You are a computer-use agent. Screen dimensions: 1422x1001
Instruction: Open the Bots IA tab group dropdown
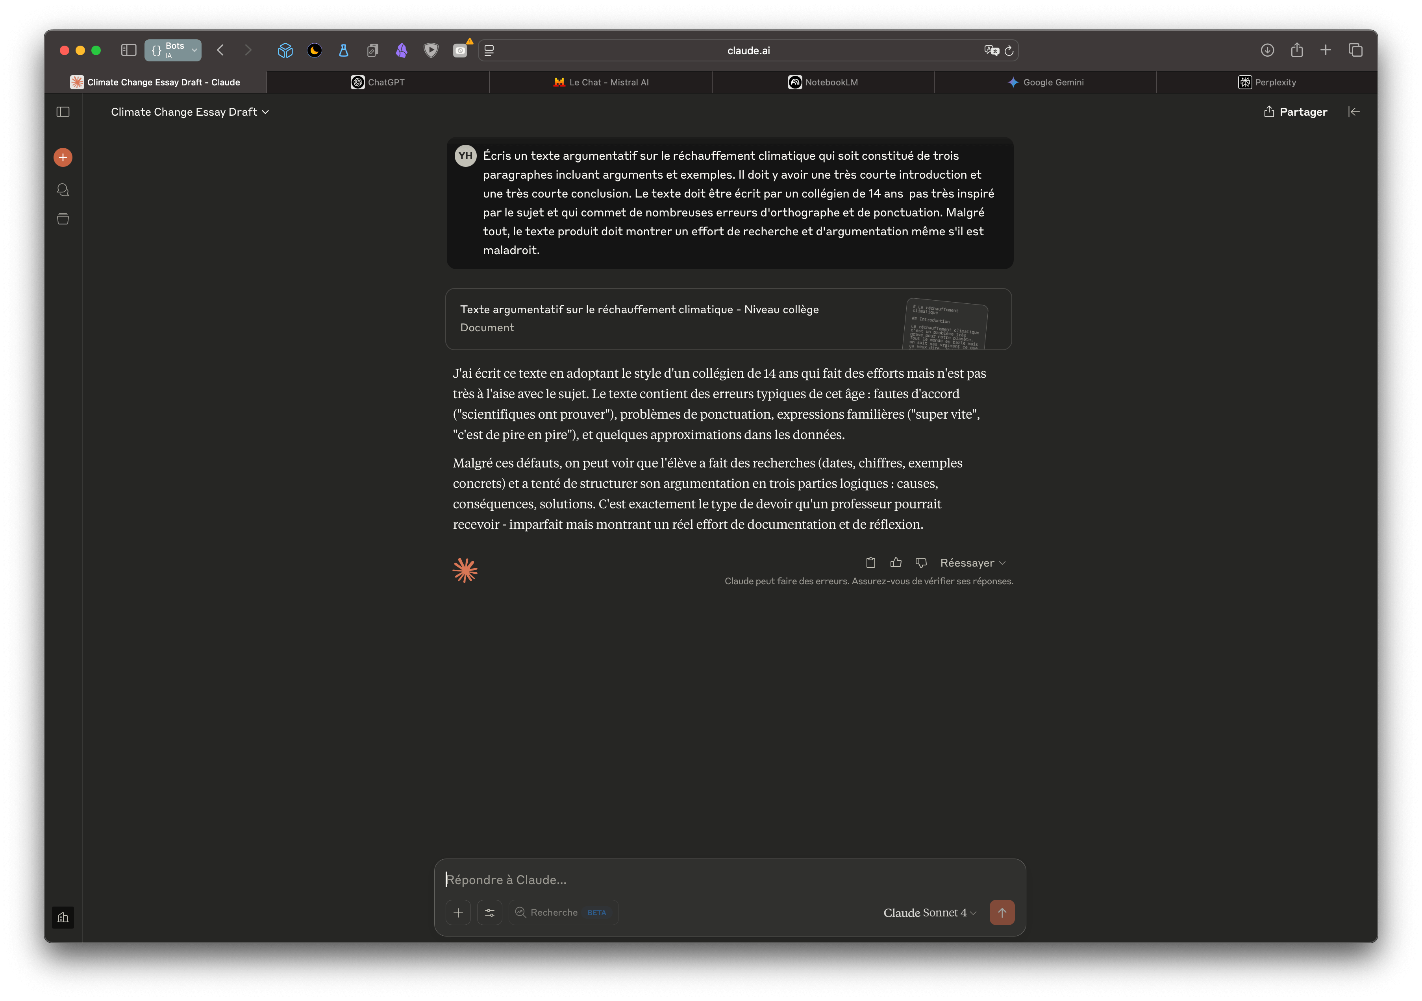click(173, 50)
